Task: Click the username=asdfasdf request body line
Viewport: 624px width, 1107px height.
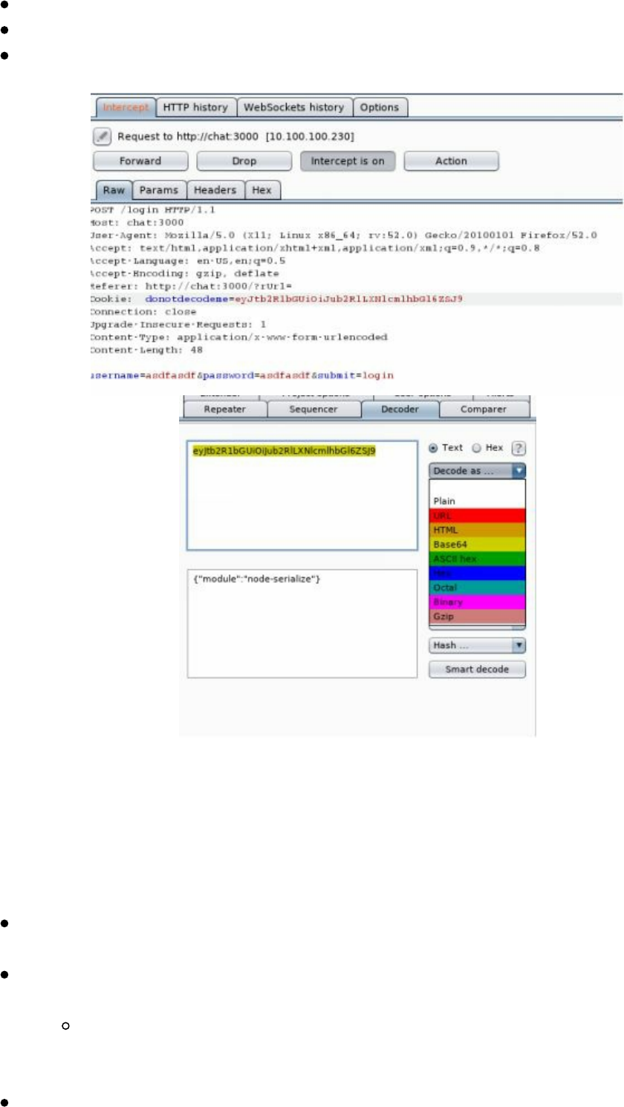Action: (x=241, y=375)
